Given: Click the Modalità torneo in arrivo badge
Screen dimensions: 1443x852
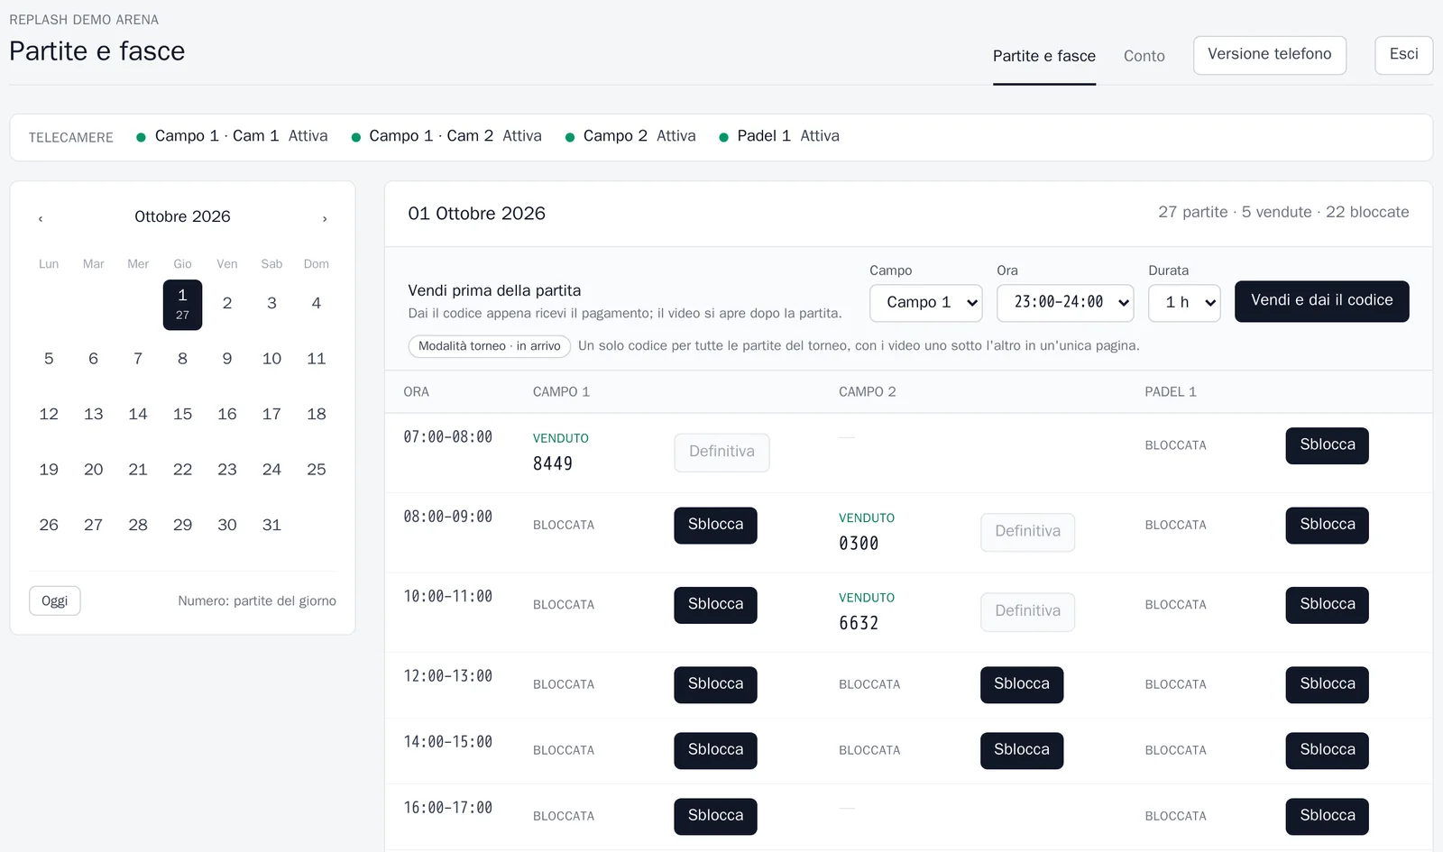Looking at the screenshot, I should pos(489,346).
